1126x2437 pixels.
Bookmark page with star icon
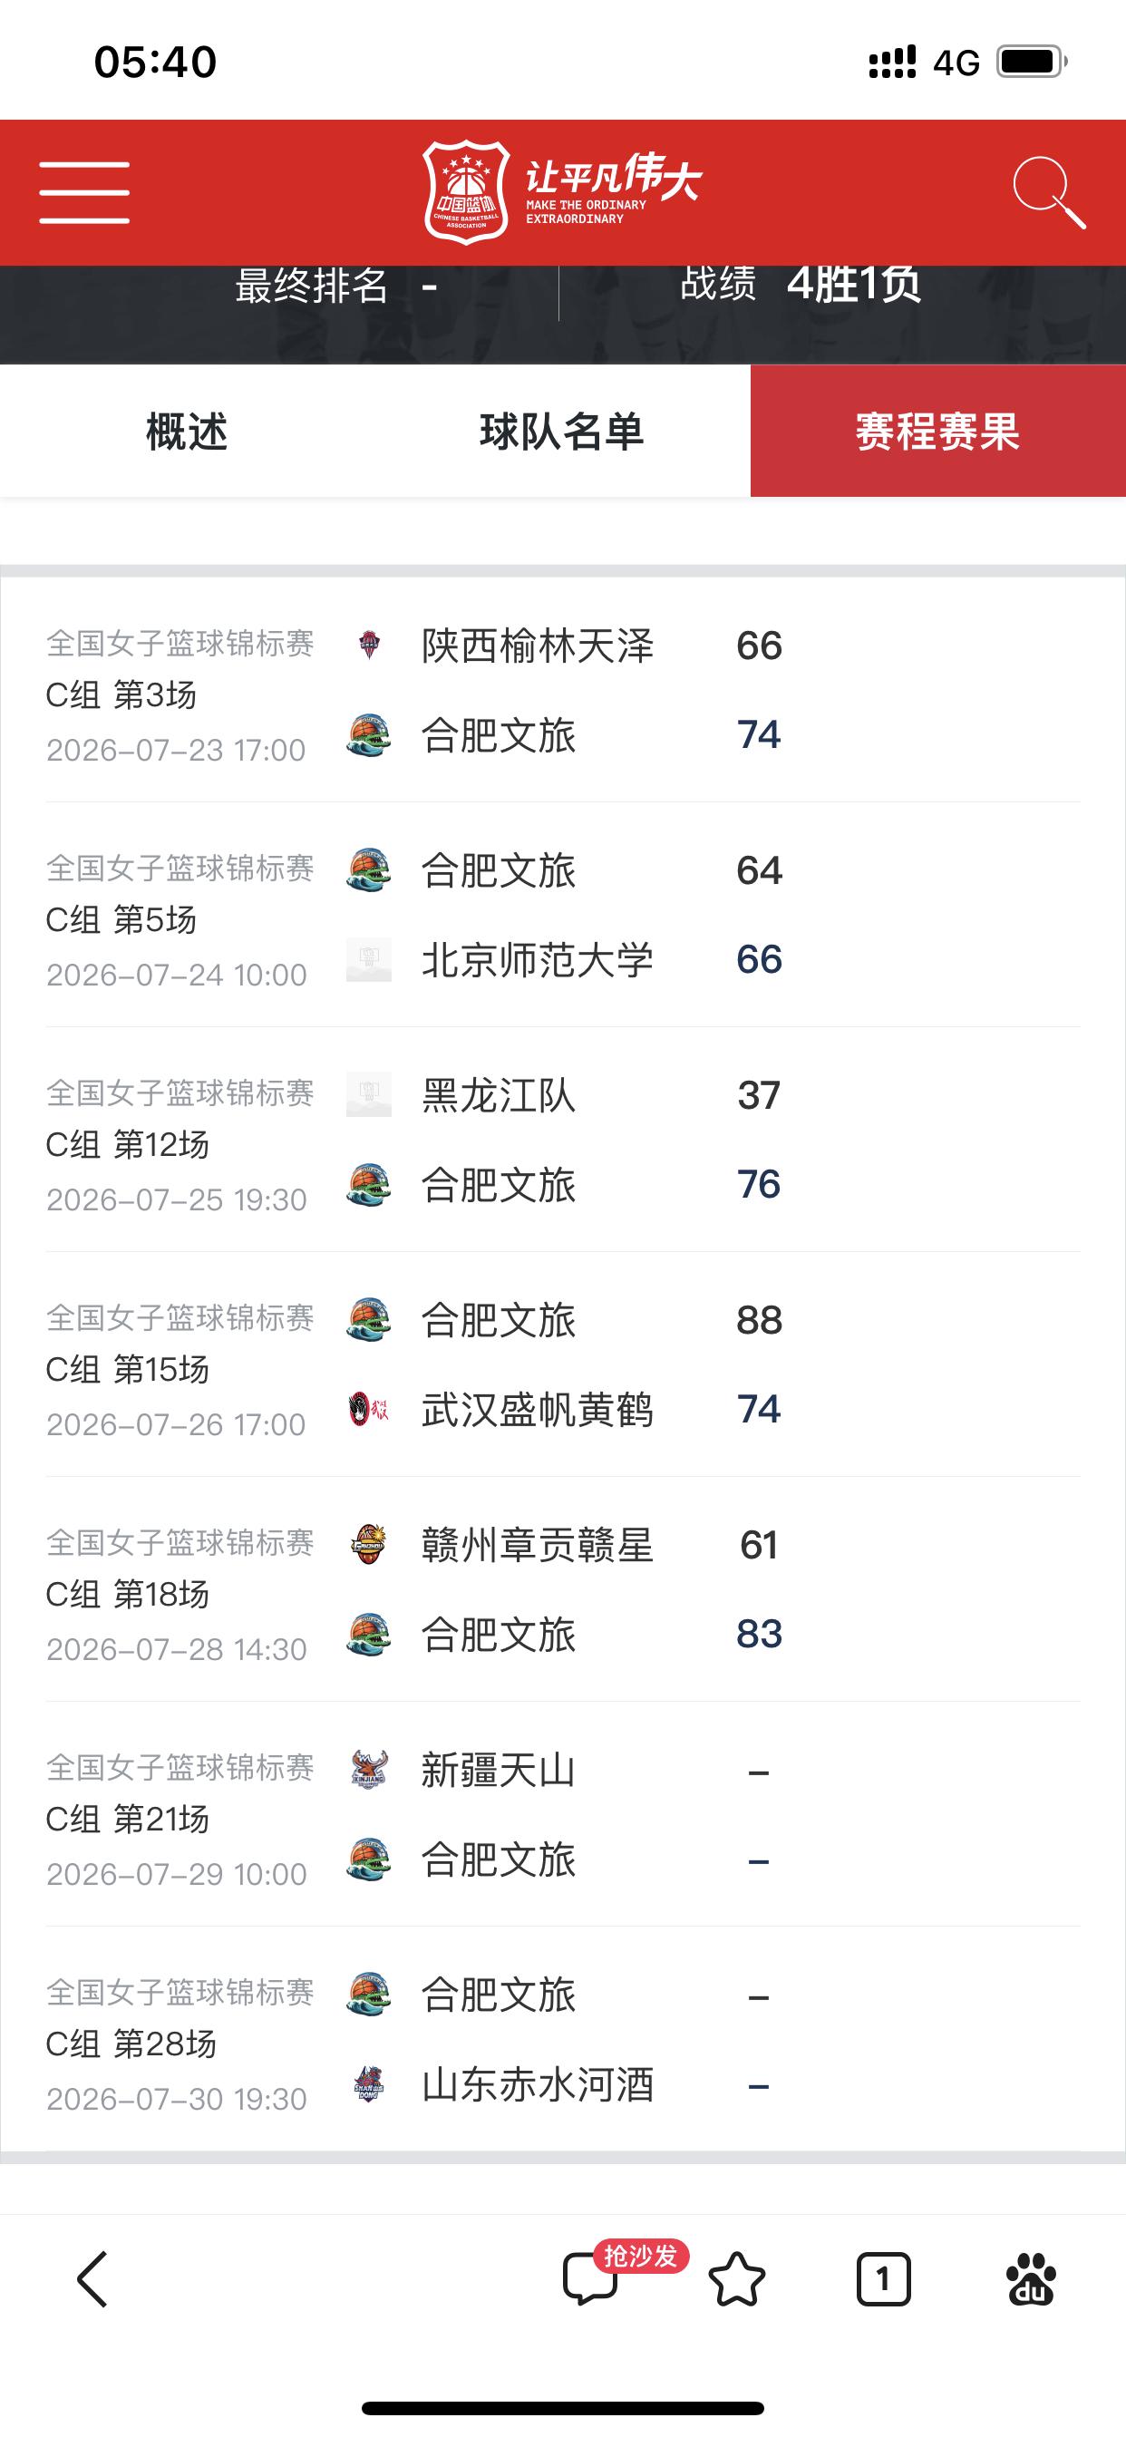click(736, 2280)
